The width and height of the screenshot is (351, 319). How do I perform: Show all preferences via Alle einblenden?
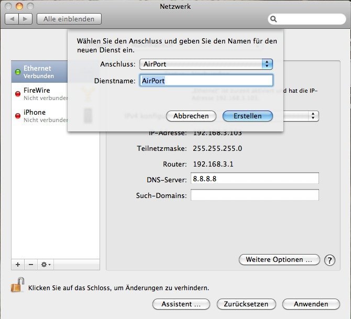(x=69, y=19)
